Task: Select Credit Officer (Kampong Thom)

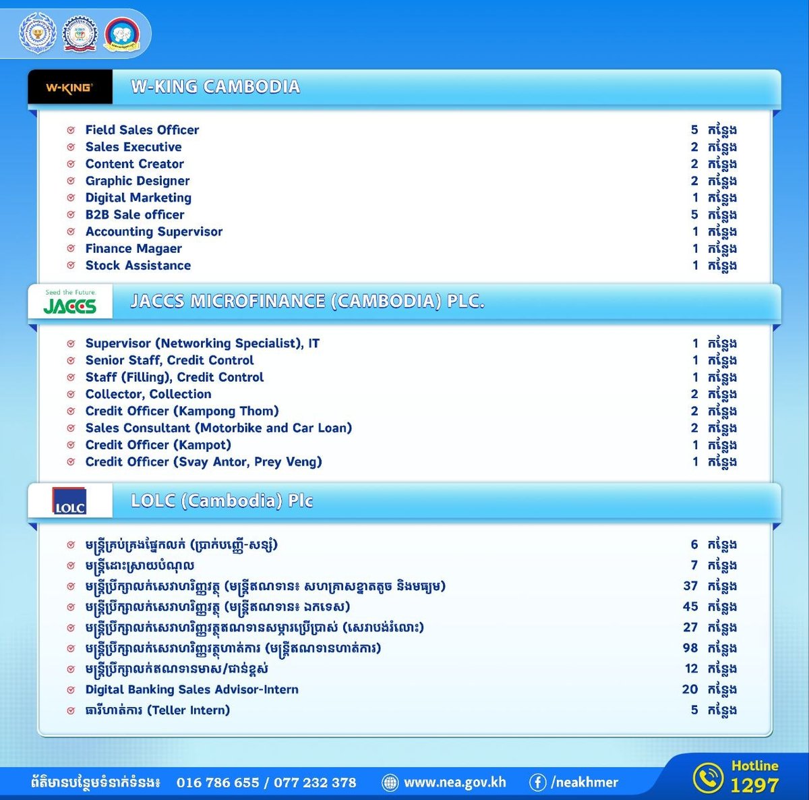Action: pos(182,411)
